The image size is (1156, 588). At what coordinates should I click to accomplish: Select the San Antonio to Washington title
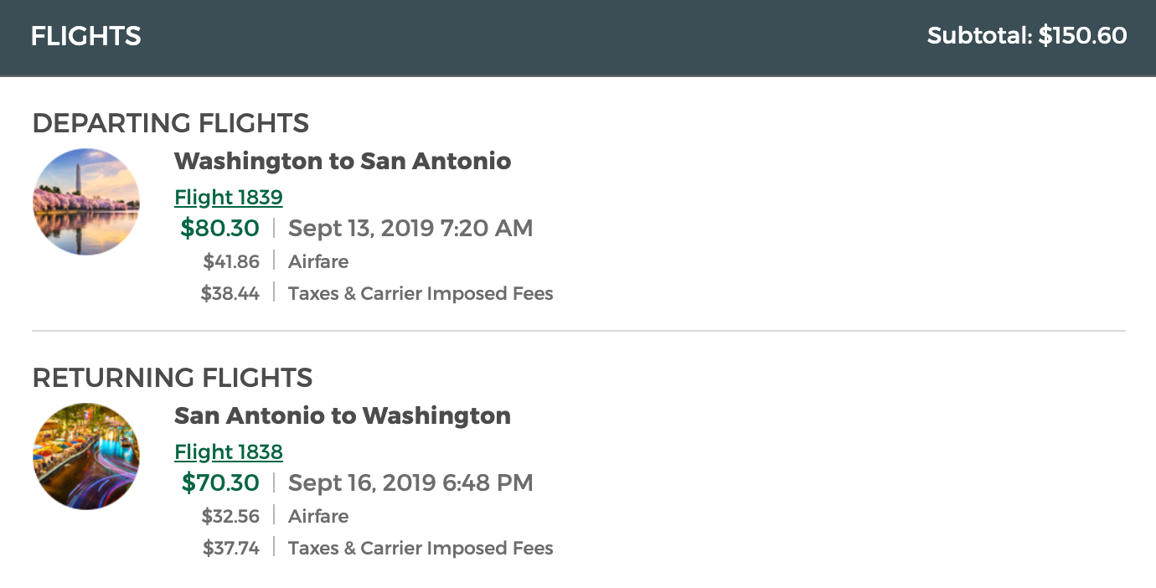(343, 415)
